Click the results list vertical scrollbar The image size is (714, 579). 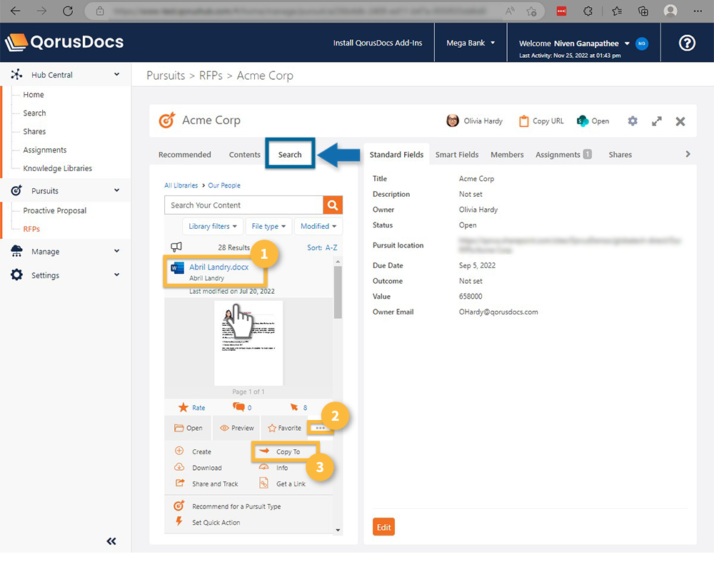click(x=338, y=292)
